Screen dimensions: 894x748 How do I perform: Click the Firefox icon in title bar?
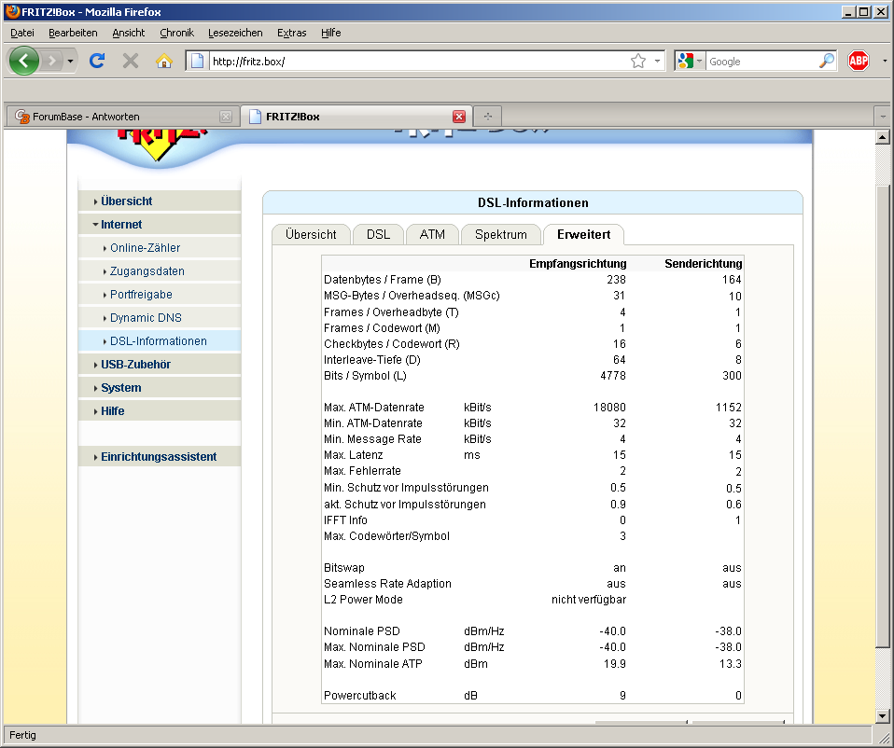click(x=12, y=11)
